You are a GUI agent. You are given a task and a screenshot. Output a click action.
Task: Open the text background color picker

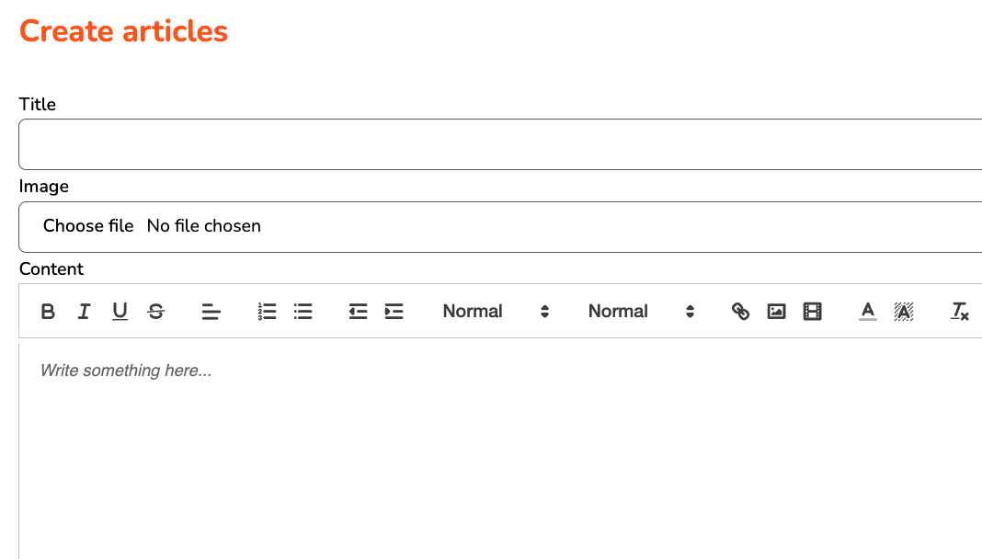(x=904, y=311)
